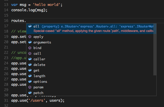Screen dimensions: 164x107
Task: Click the property icon next to 'length'
Action: 30,76
